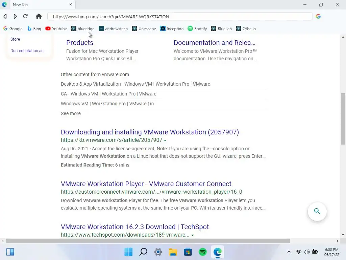Click the kb.vmware.com article URL
The image size is (346, 260).
pos(112,140)
